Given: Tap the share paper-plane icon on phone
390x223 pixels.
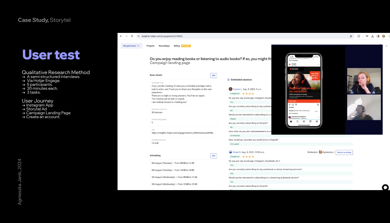Looking at the screenshot, I should tap(296, 105).
